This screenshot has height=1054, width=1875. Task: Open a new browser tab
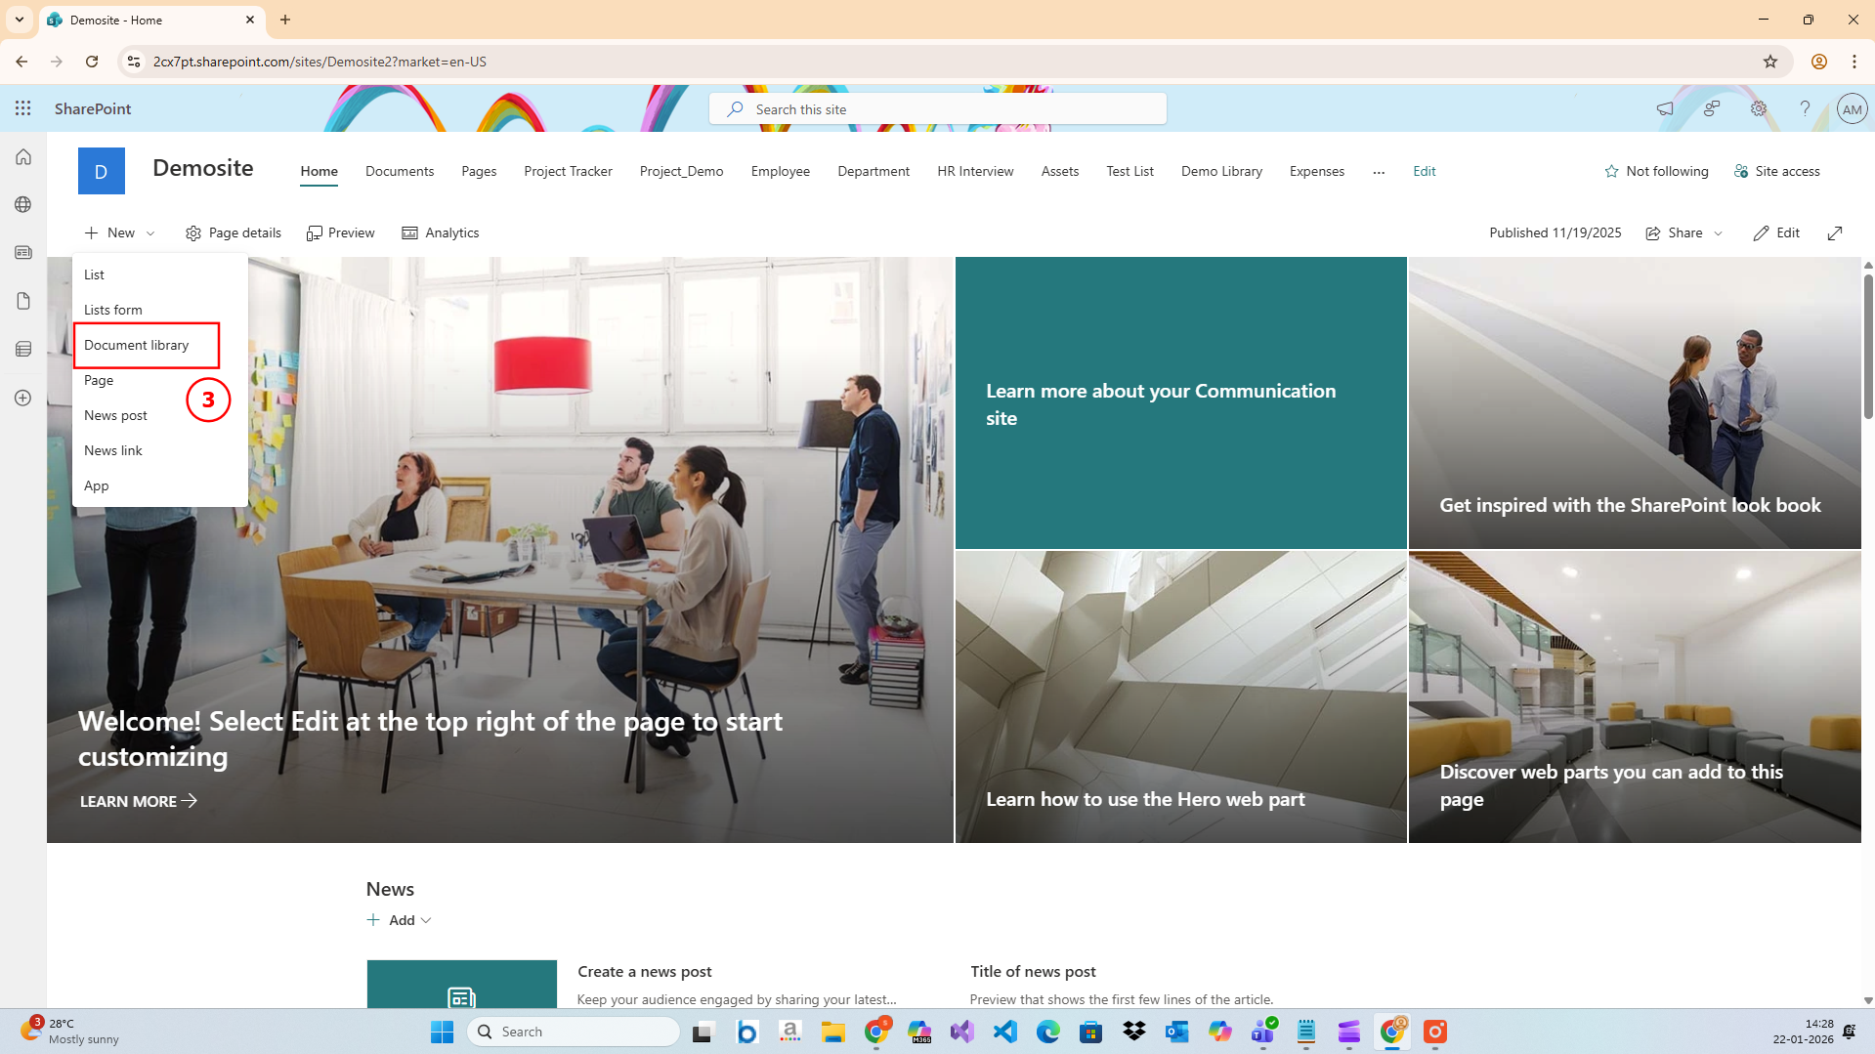[285, 20]
